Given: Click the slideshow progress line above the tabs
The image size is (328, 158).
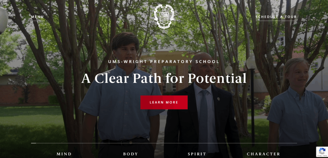Looking at the screenshot, I should [164, 143].
